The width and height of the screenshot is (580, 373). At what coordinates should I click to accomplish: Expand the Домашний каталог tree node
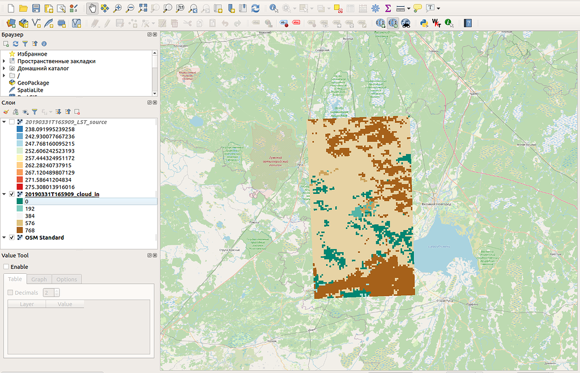(4, 69)
